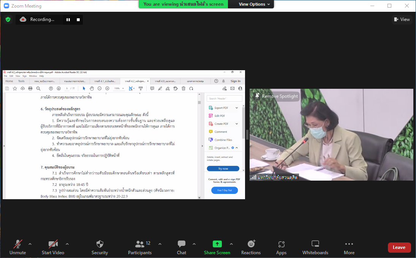
Task: Open the Participants panel
Action: [140, 244]
